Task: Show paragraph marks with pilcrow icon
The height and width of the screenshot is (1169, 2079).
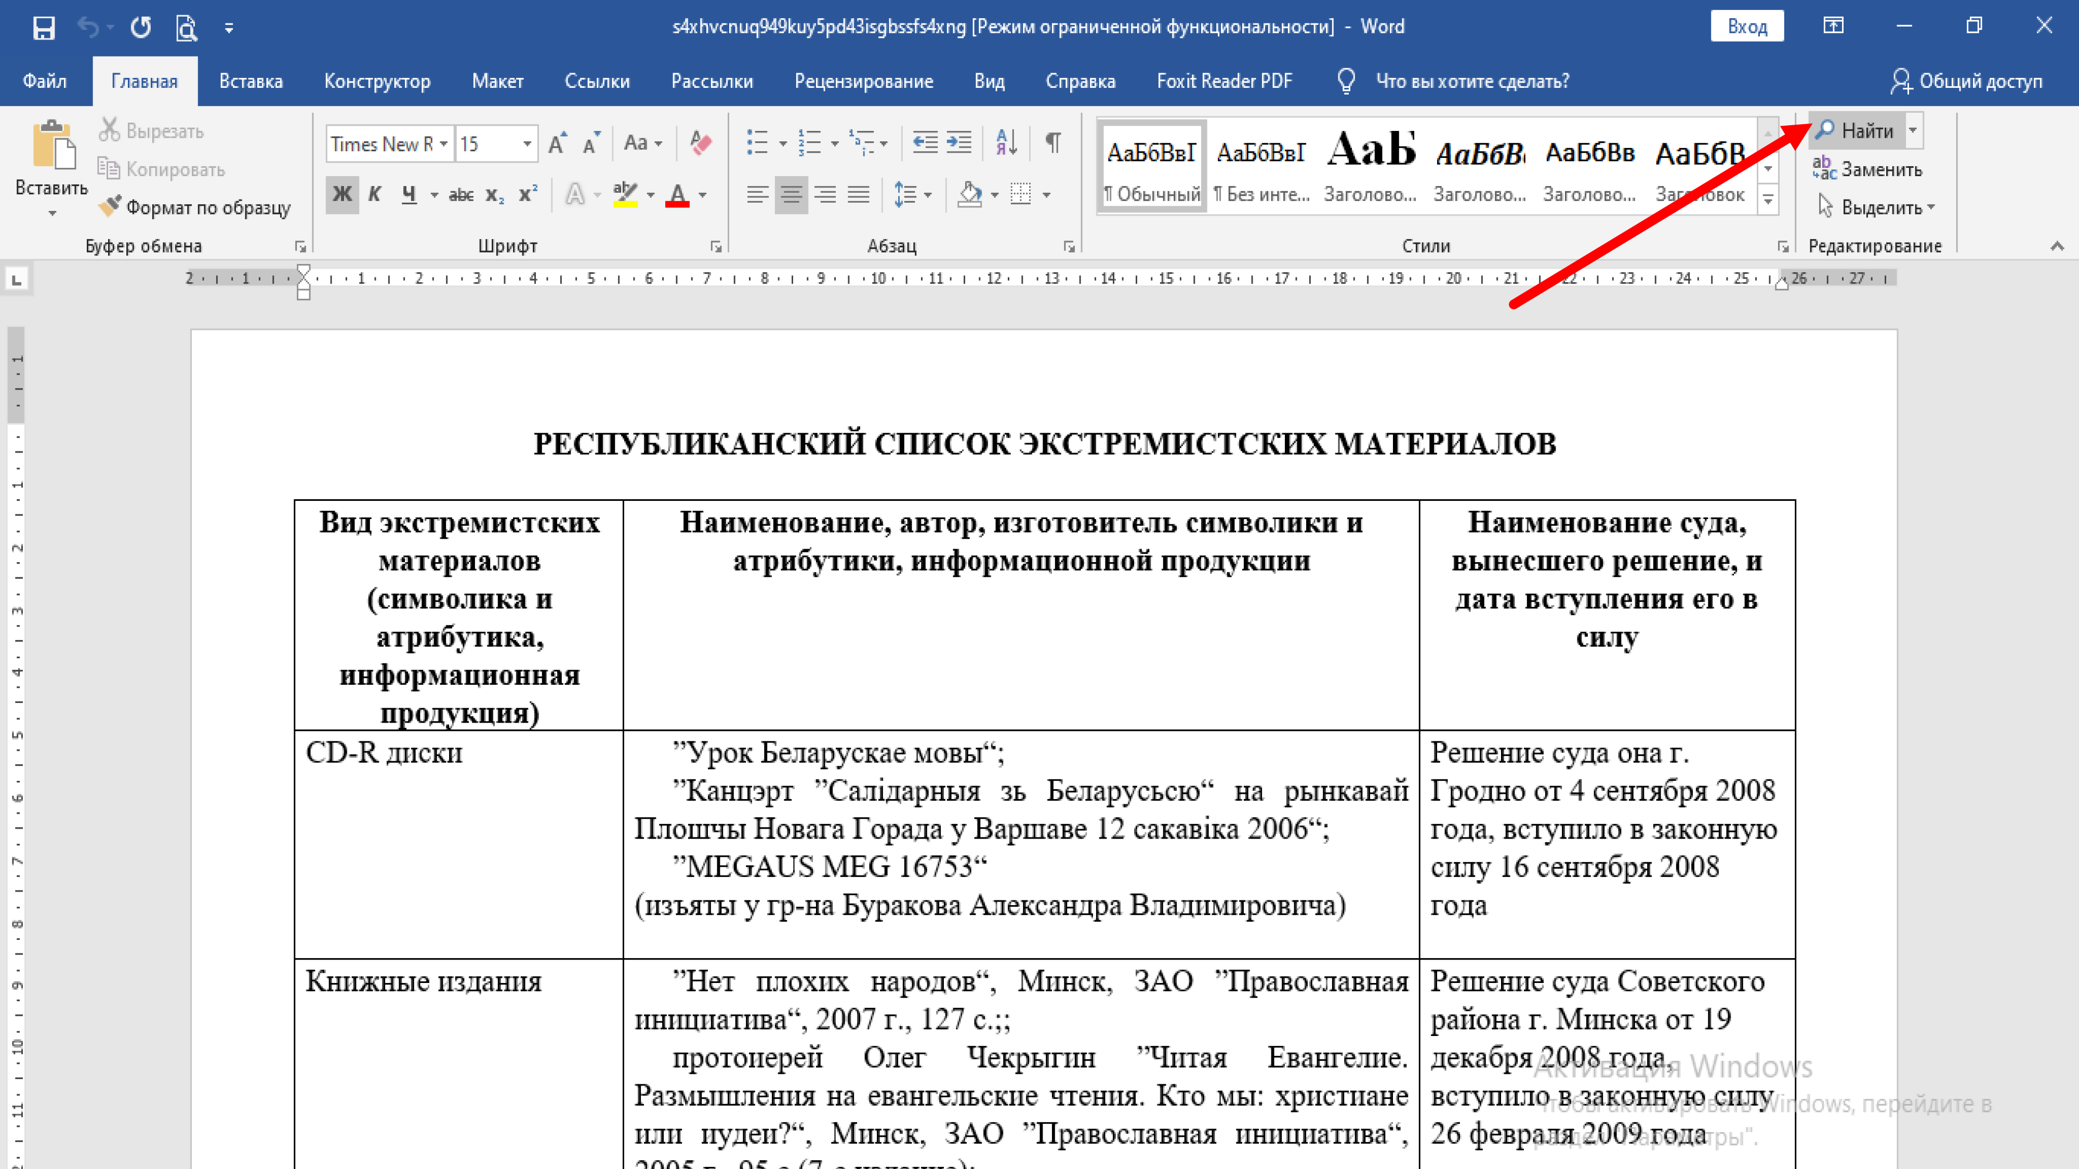Action: [x=1052, y=143]
